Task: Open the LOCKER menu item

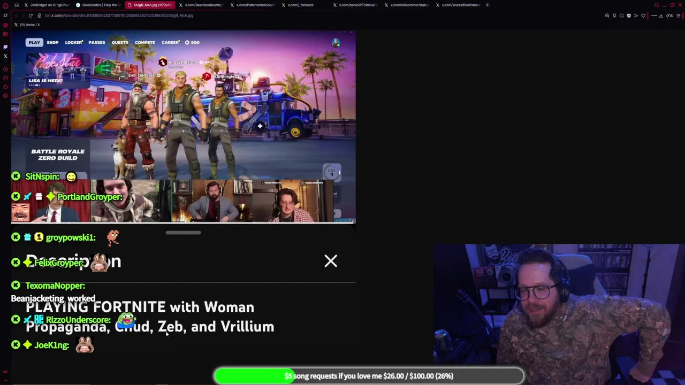Action: 74,42
